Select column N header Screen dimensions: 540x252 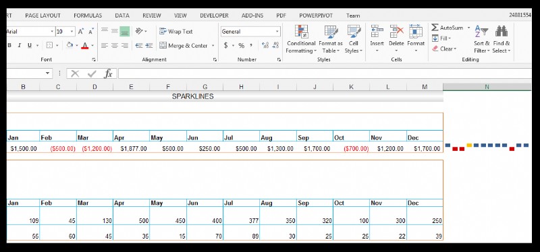point(487,87)
